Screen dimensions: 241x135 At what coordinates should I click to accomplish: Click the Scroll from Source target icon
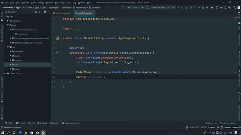click(35, 12)
